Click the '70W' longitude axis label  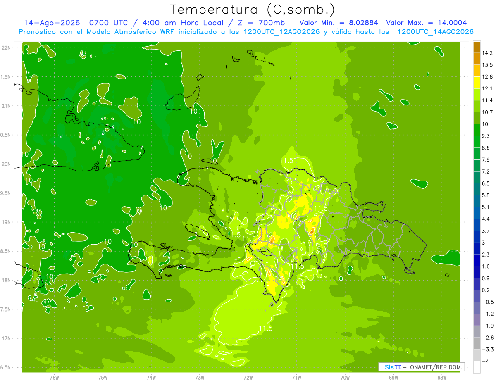pos(345,378)
